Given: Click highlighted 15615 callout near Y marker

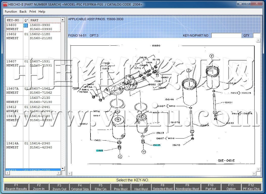Looking at the screenshot, I should click(157, 145).
